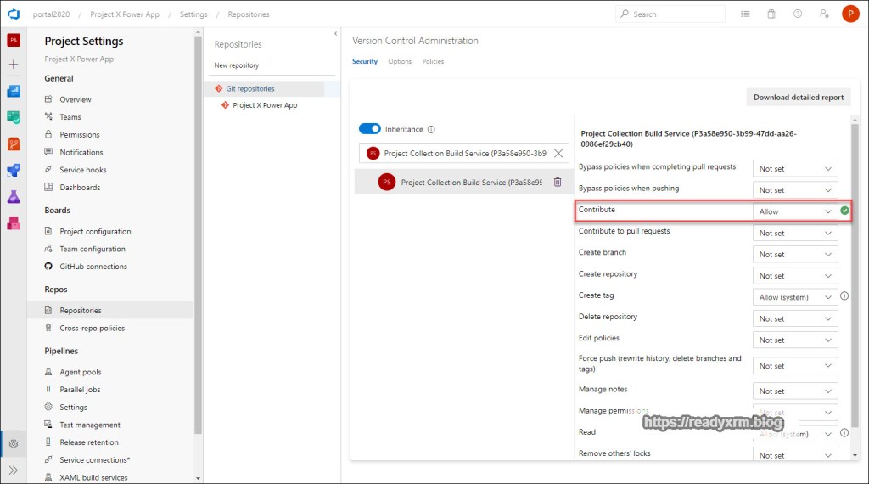Click the Azure DevOps logo
869x484 pixels.
click(14, 14)
